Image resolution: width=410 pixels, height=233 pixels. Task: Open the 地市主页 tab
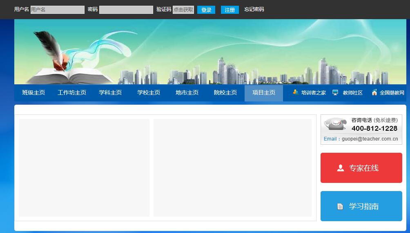[187, 92]
